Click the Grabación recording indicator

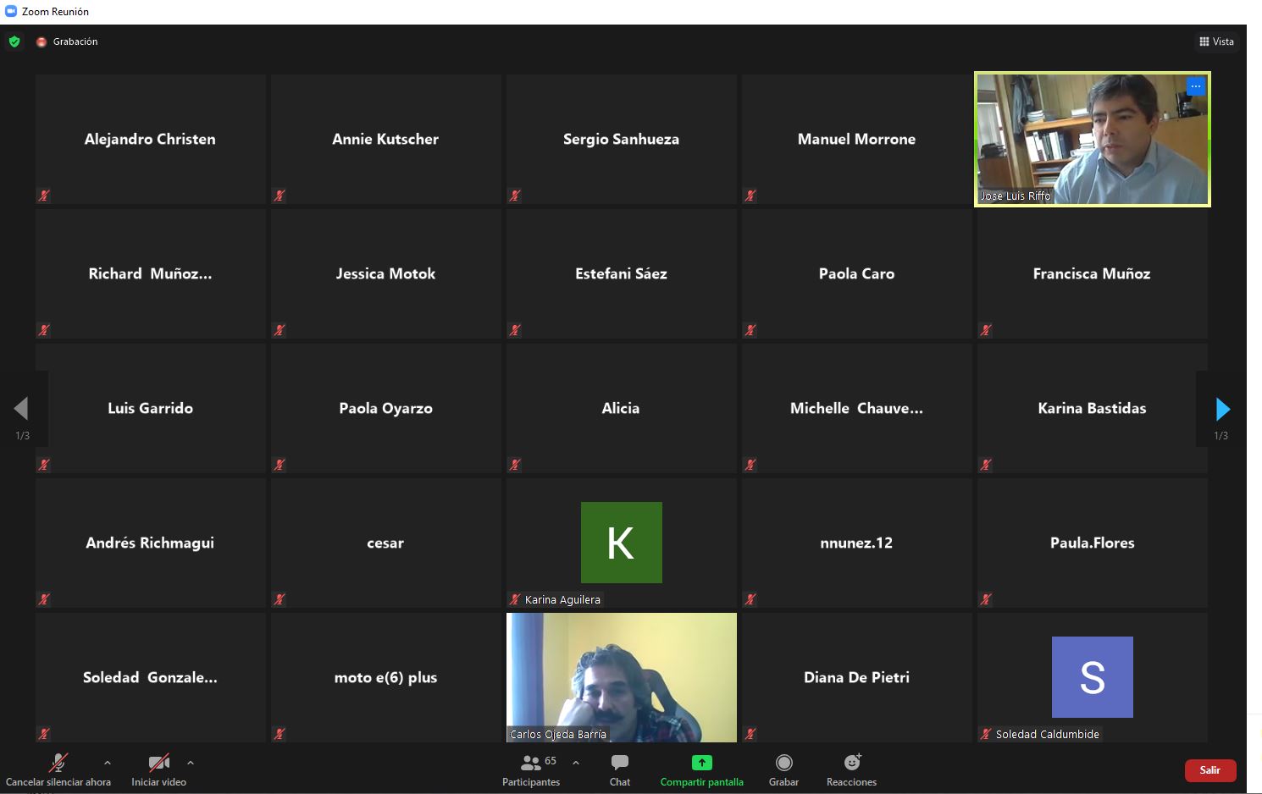(x=68, y=41)
